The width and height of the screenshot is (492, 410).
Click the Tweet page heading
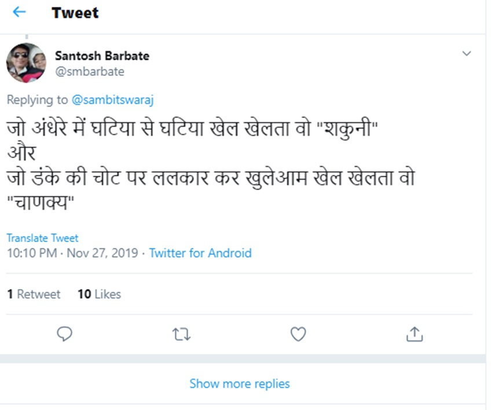75,13
